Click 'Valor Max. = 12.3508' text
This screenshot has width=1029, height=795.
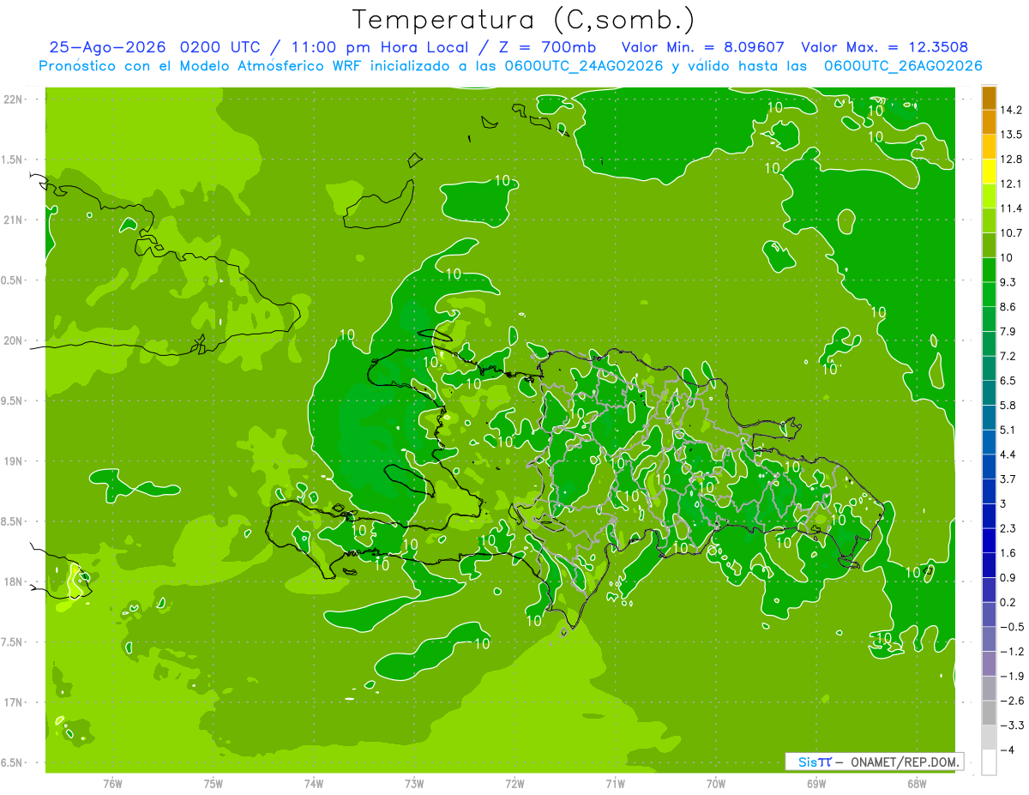pyautogui.click(x=885, y=47)
